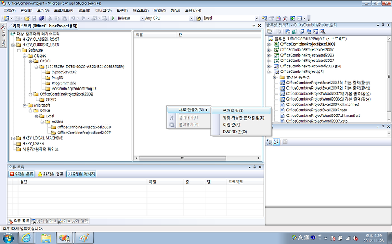Image resolution: width=392 pixels, height=244 pixels.
Task: Click the Open File folder icon
Action: [x=27, y=18]
